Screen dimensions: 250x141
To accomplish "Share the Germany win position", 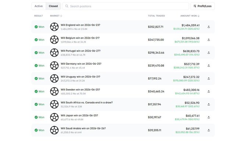I will point(209,66).
